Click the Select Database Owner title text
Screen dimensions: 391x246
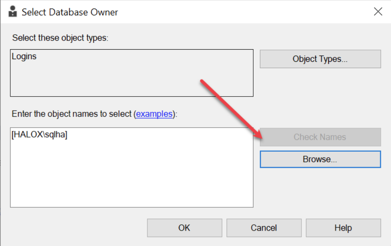[x=70, y=12]
